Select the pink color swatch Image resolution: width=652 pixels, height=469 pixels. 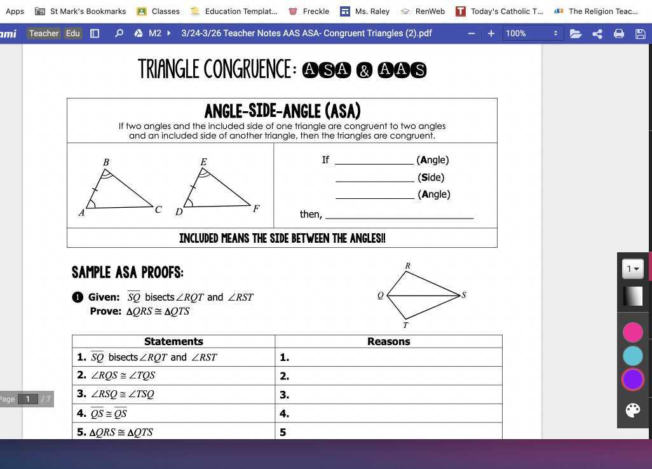[x=632, y=331]
